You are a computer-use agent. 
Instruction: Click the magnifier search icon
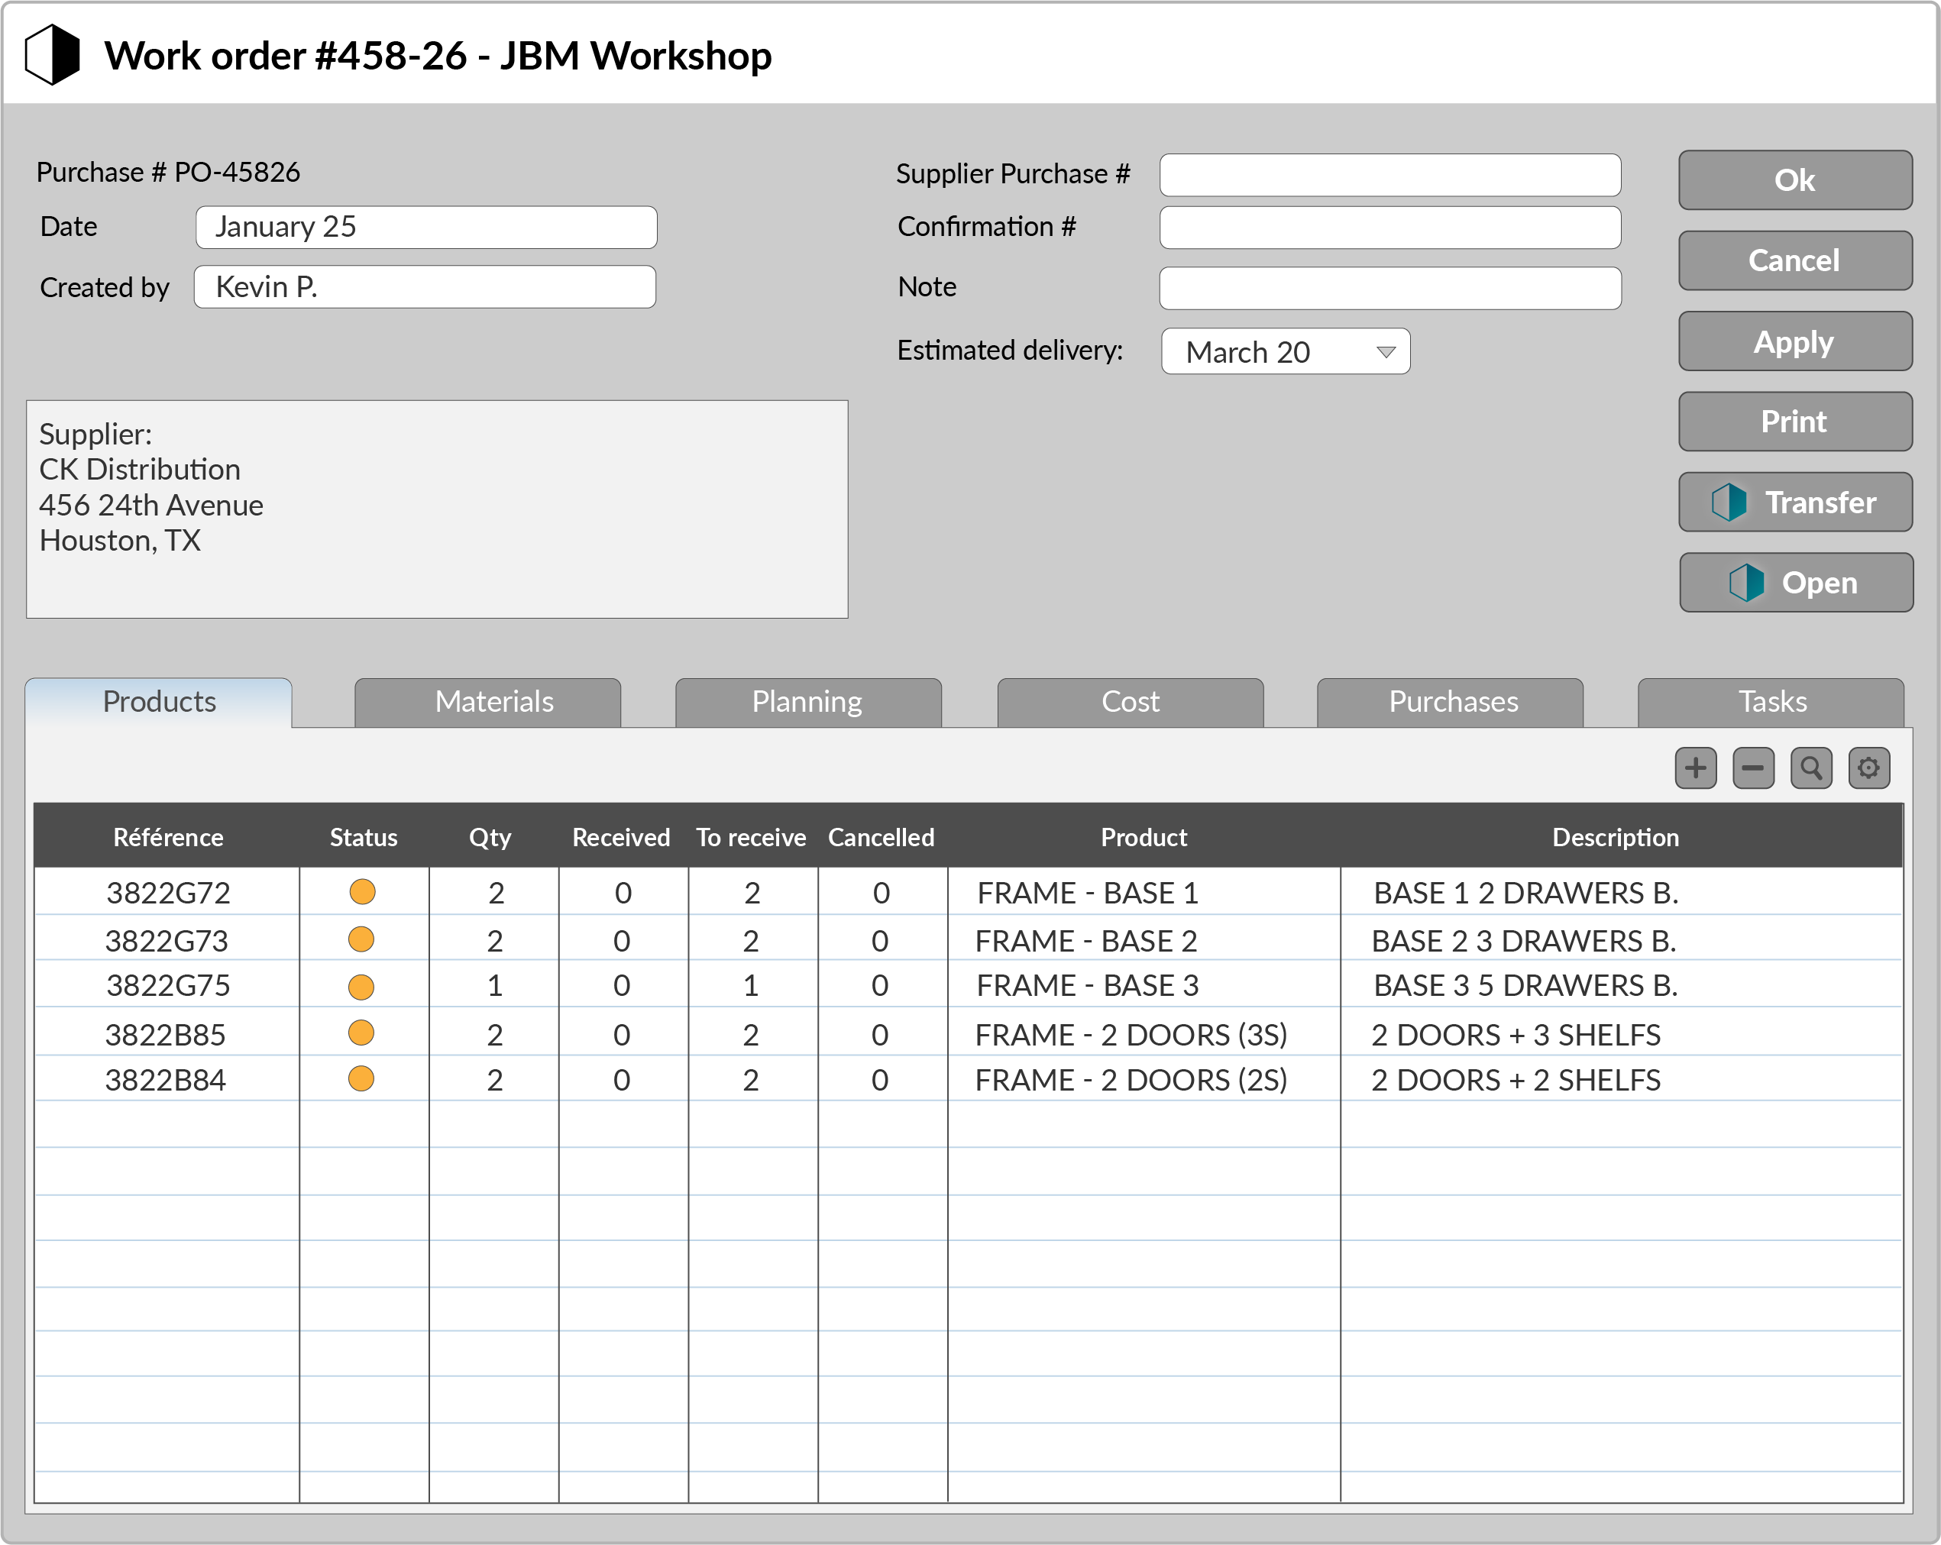pyautogui.click(x=1811, y=768)
